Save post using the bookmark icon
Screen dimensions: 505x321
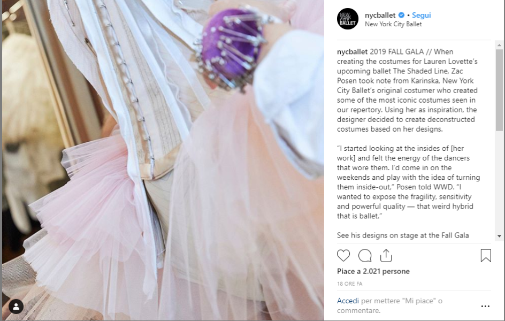pos(486,255)
